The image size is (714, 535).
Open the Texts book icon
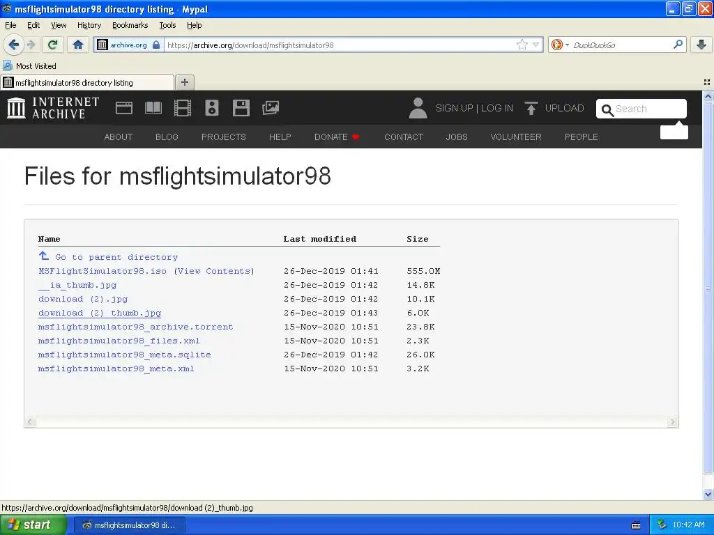[153, 108]
